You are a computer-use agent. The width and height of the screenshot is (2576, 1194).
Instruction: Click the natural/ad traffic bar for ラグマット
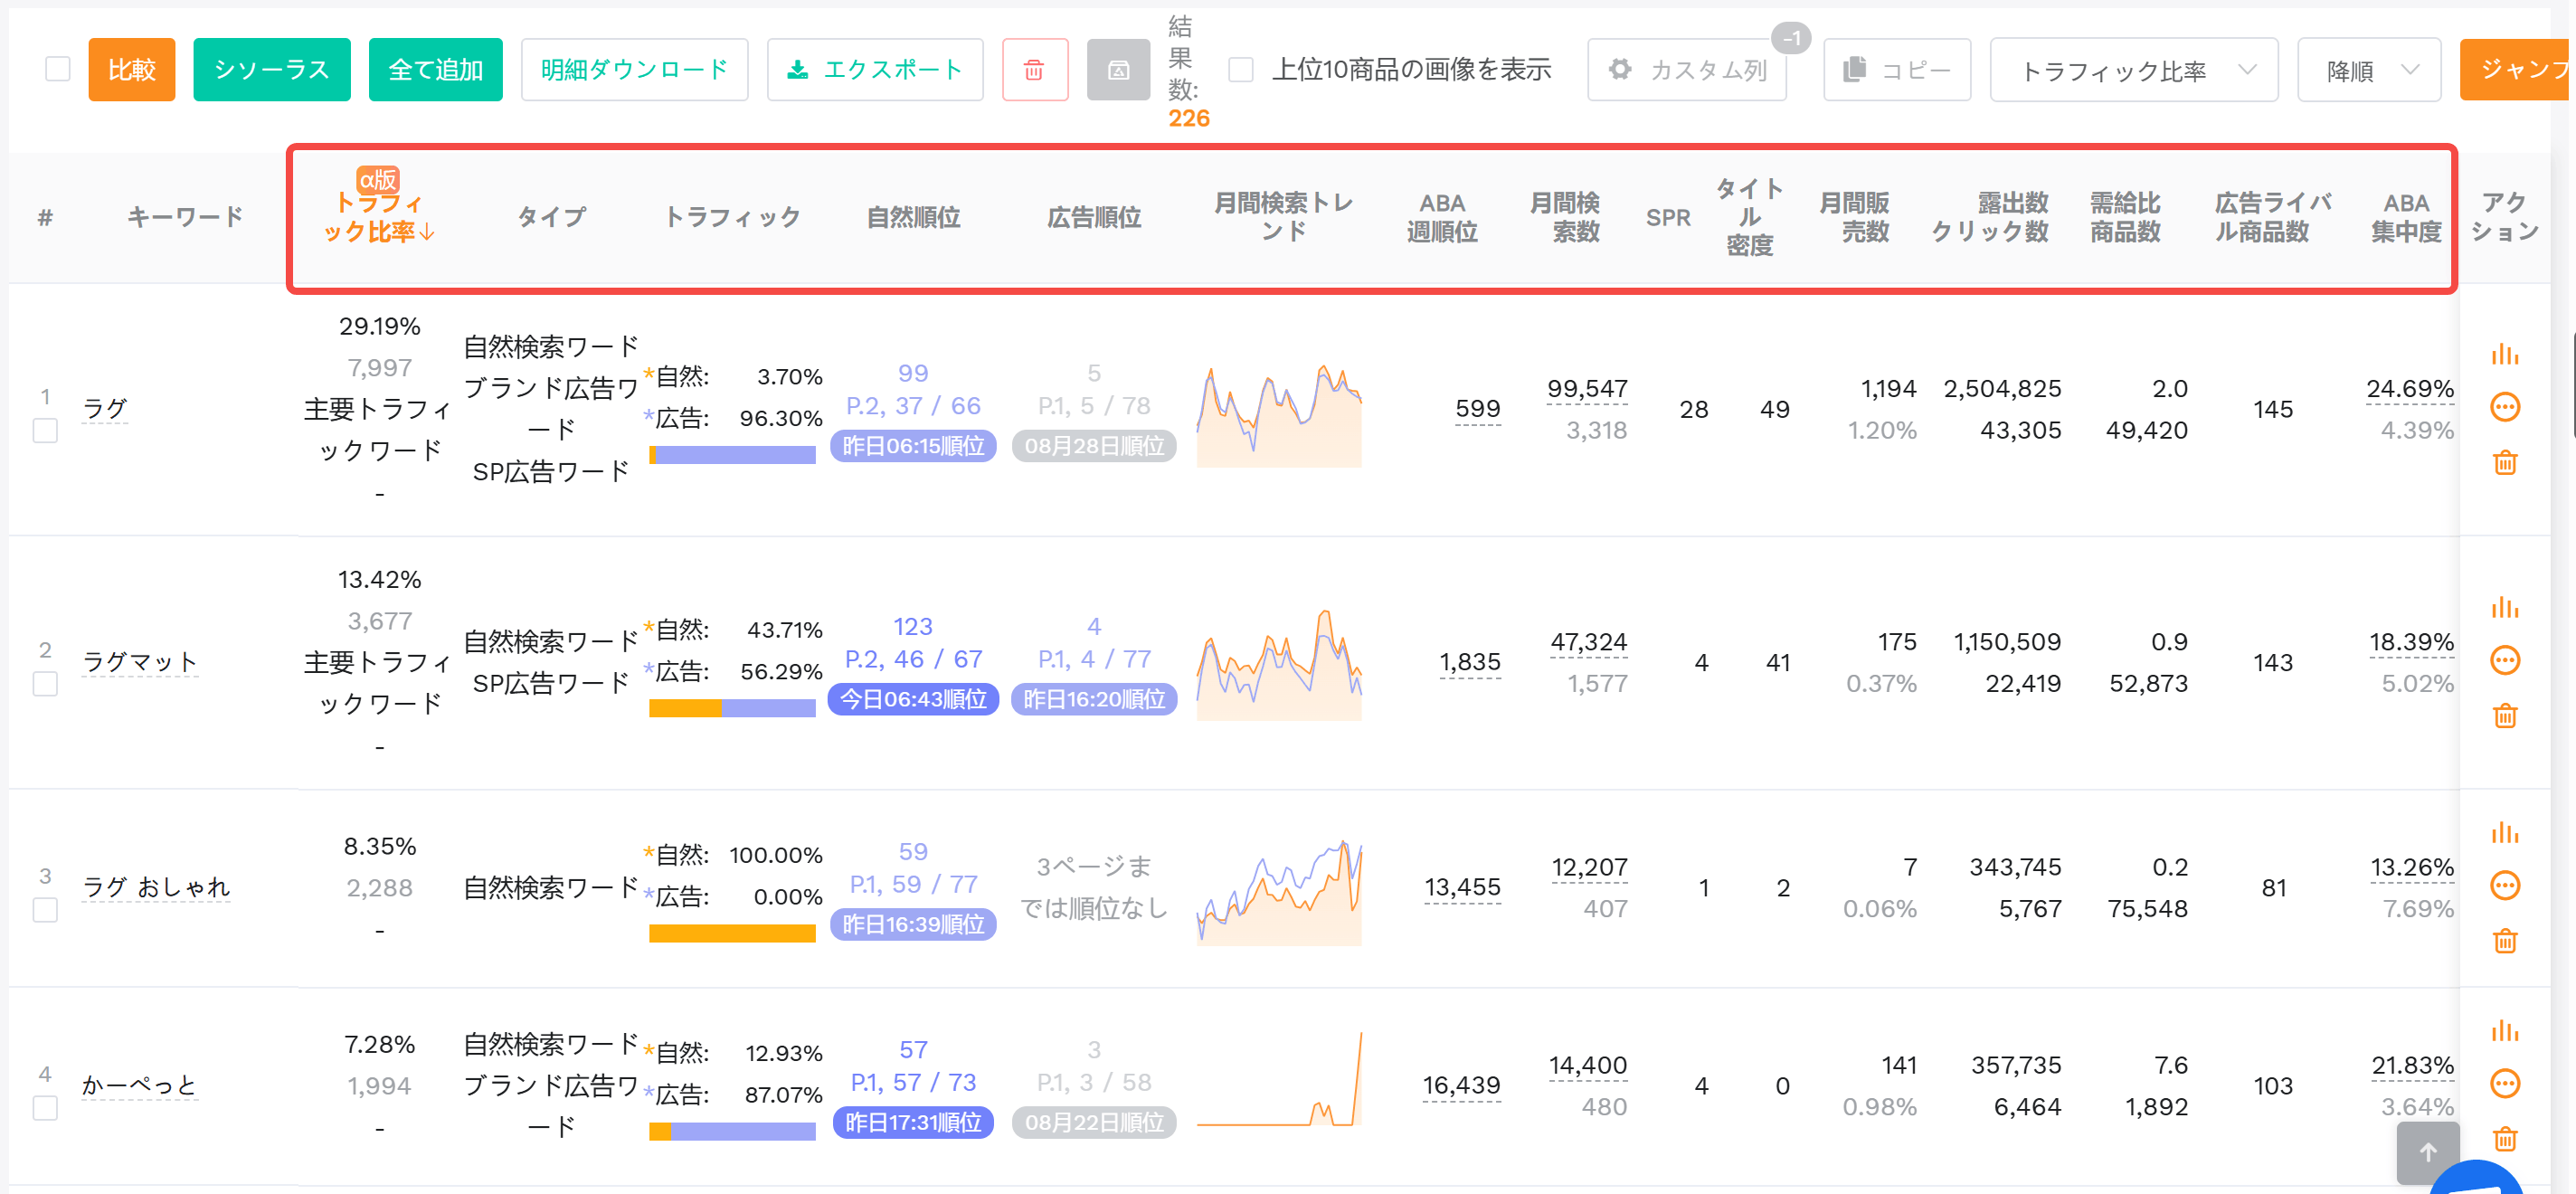pos(732,708)
